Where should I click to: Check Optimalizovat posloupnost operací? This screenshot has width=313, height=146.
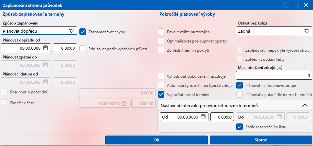tap(161, 41)
